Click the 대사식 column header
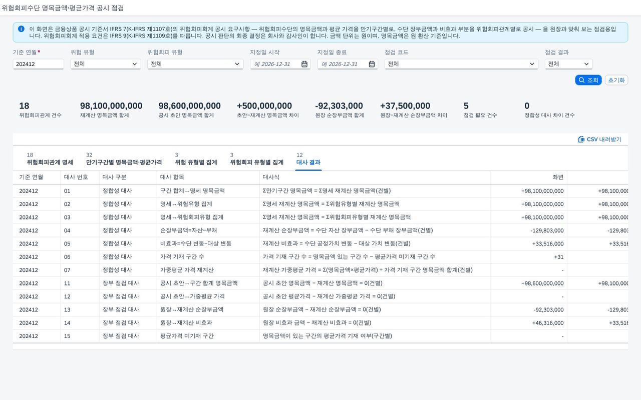 point(375,177)
